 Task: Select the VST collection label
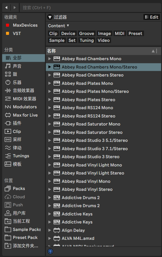click(x=17, y=34)
